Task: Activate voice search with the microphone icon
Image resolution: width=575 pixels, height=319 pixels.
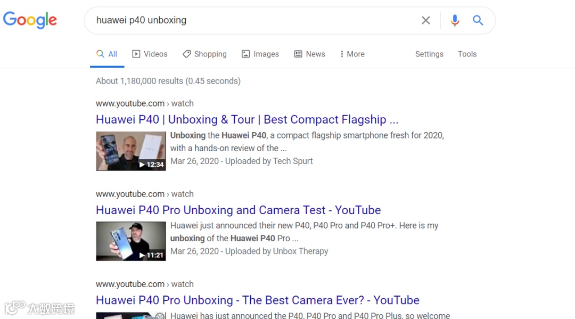Action: click(455, 20)
